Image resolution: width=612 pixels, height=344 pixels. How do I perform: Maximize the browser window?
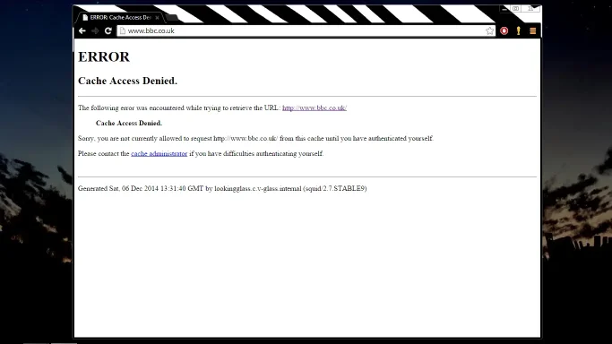pyautogui.click(x=515, y=9)
